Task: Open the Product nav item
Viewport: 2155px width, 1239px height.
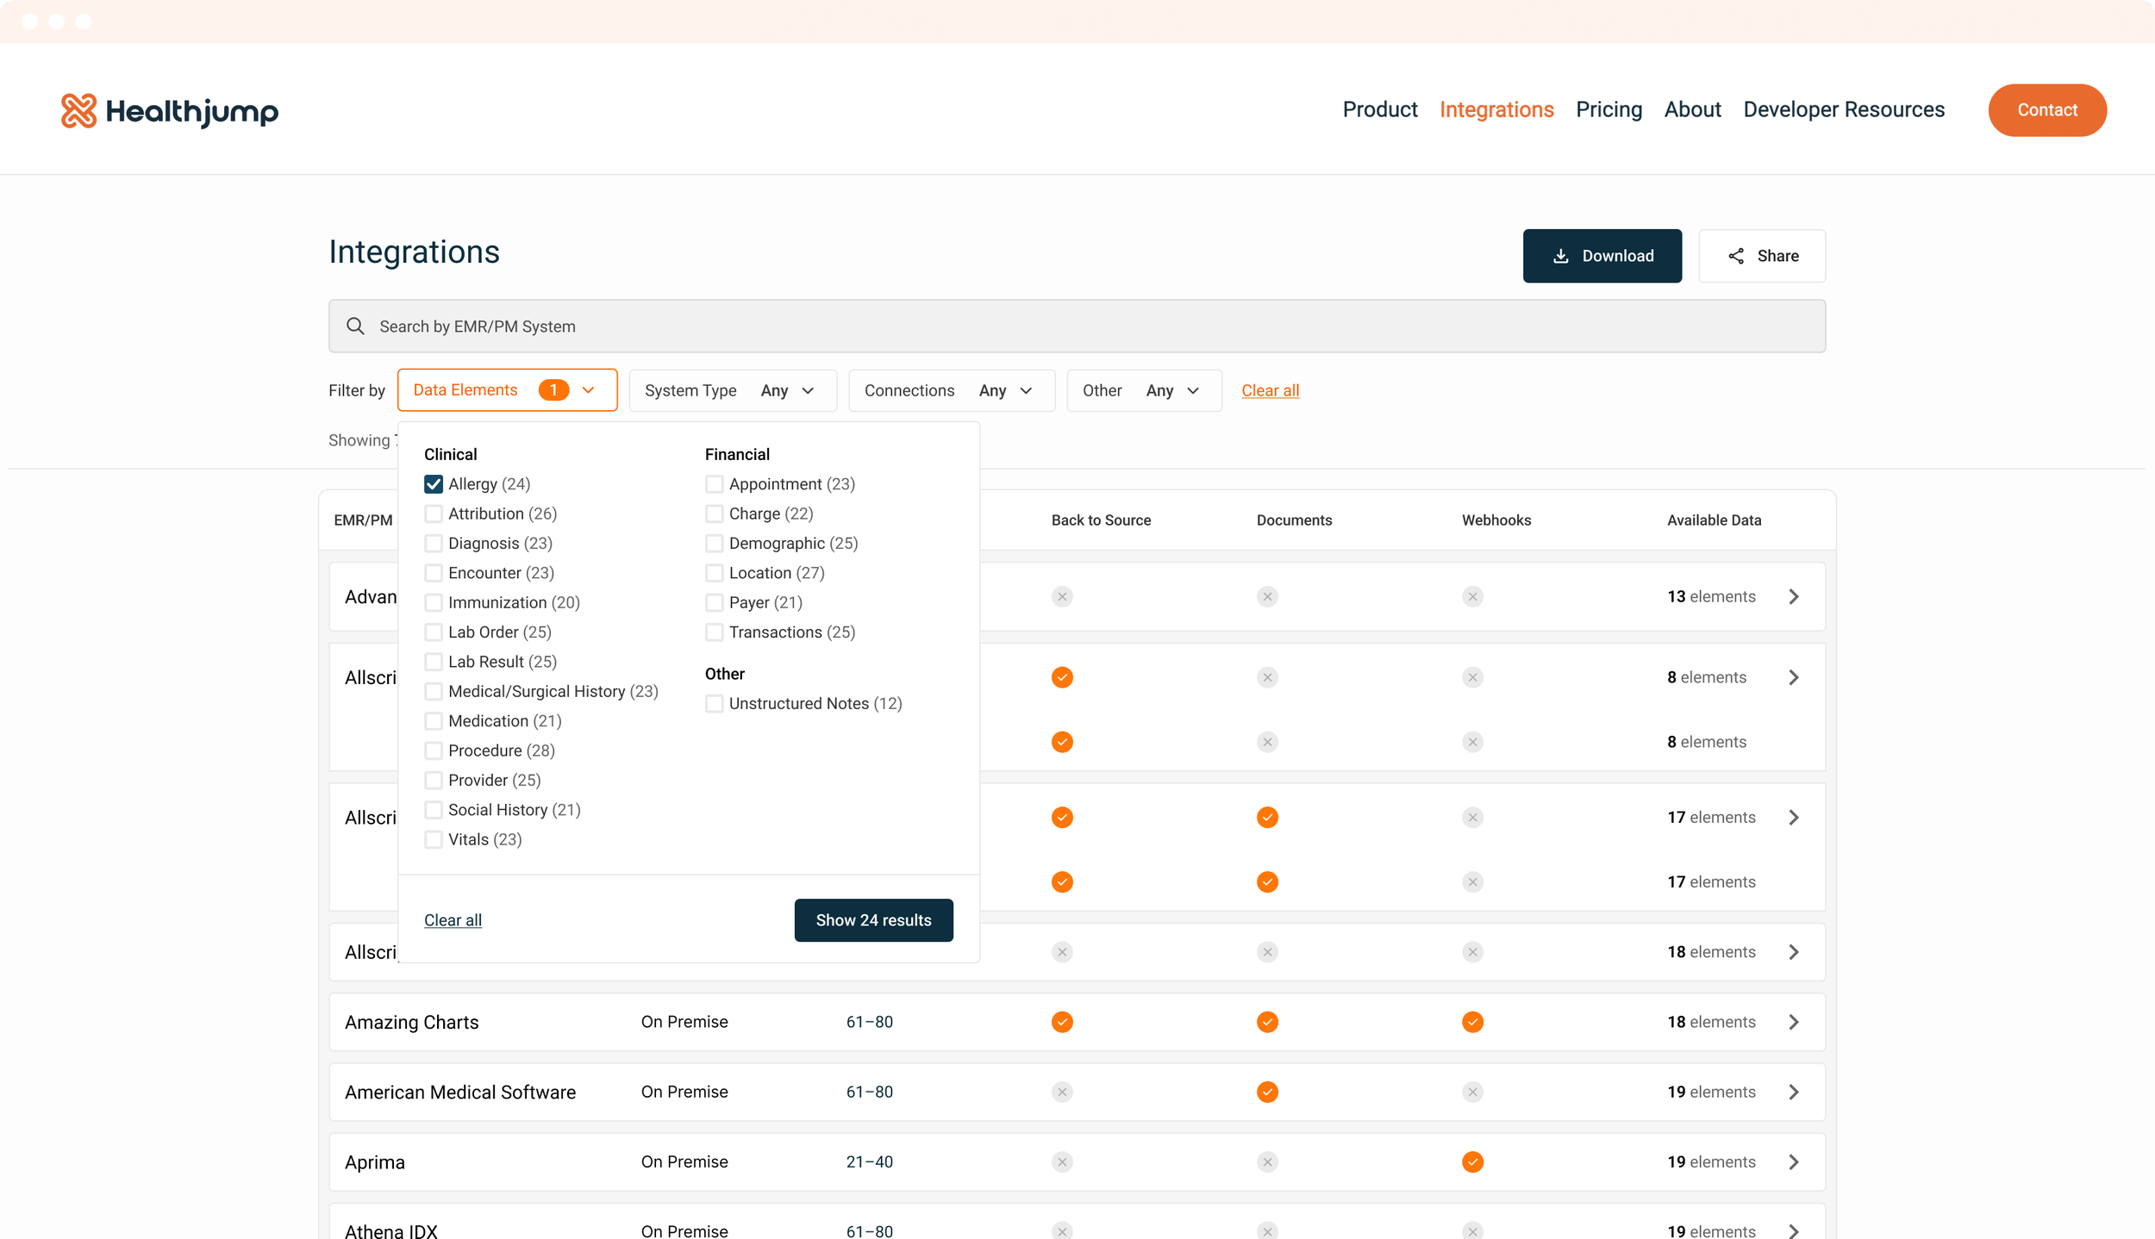Action: pyautogui.click(x=1379, y=109)
